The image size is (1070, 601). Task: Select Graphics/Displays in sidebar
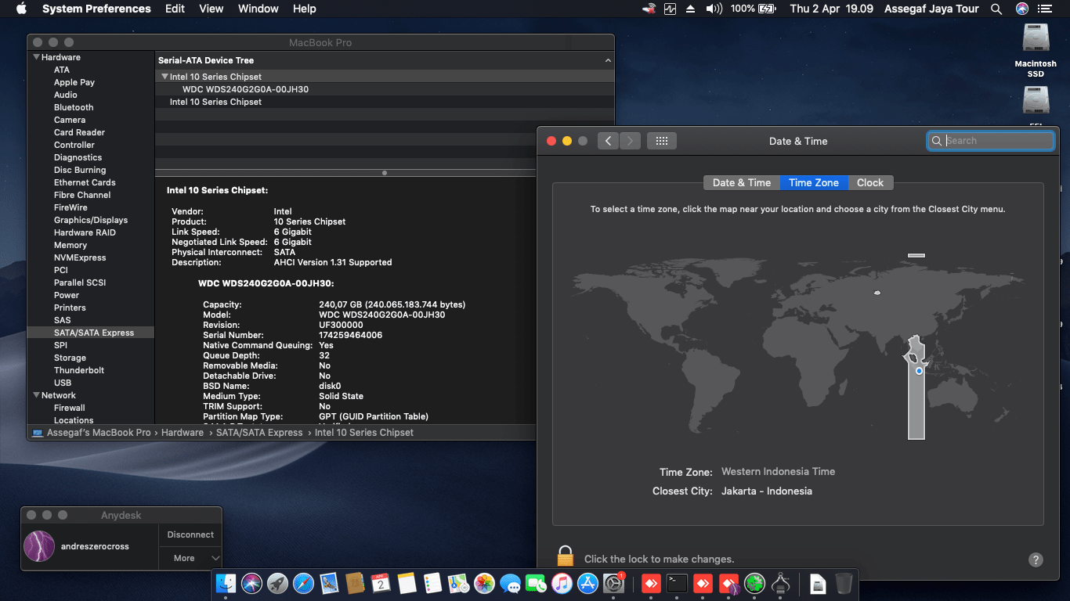tap(91, 220)
